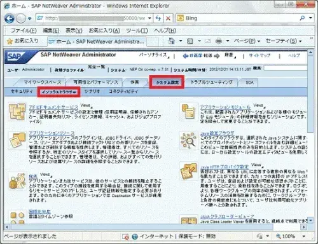This screenshot has width=318, height=244.
Task: Select the SAP NetWeaver Administrator browser tab
Action: point(97,41)
